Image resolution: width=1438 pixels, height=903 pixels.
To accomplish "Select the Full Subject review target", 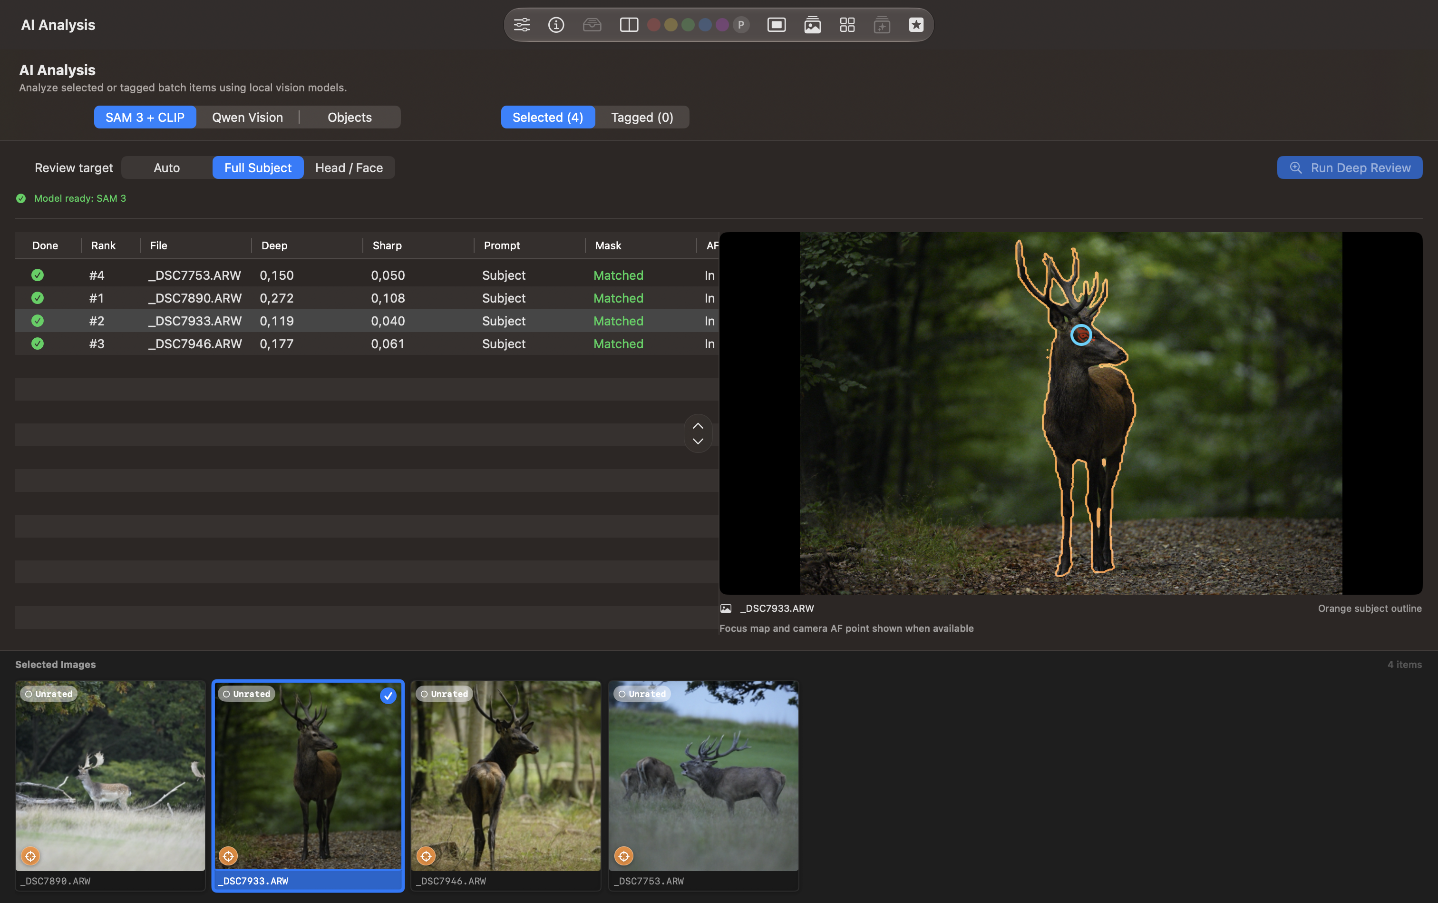I will tap(258, 168).
